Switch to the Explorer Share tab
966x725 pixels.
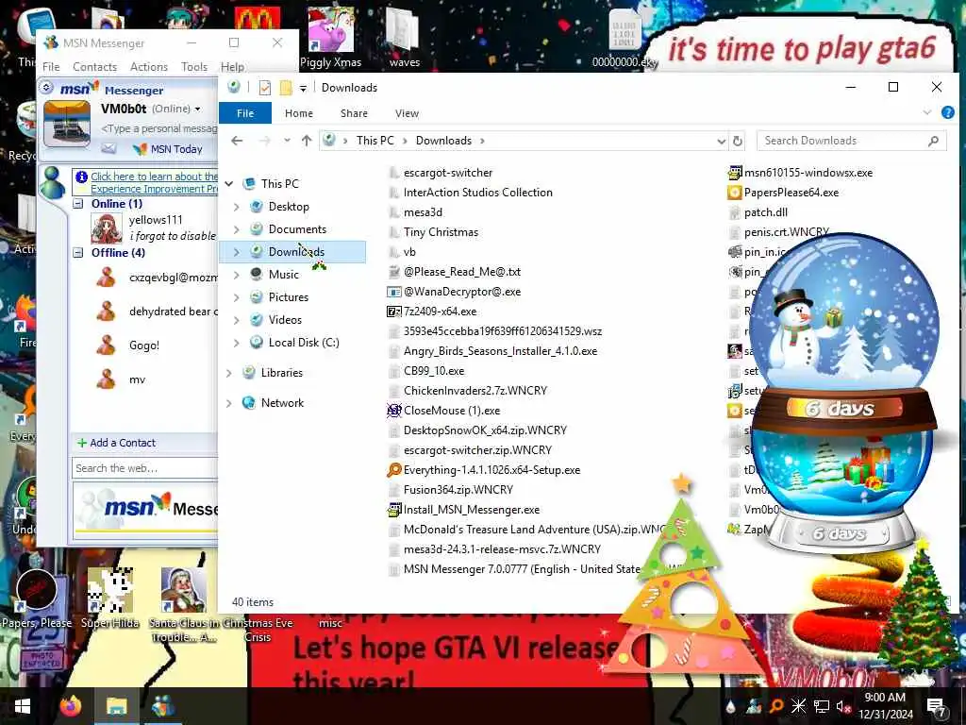tap(355, 113)
